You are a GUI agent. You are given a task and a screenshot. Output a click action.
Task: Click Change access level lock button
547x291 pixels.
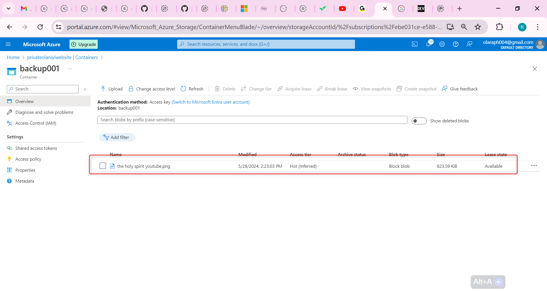[152, 89]
